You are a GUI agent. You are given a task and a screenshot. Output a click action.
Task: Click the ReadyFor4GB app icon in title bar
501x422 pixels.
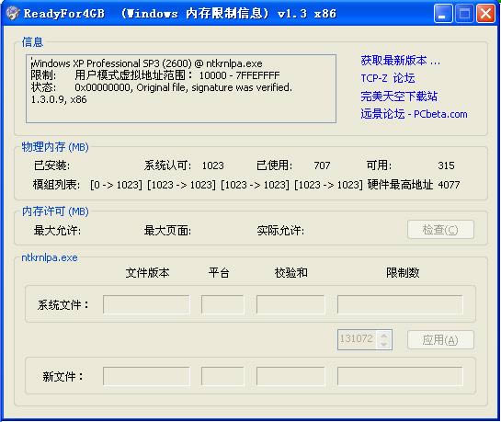pos(13,14)
